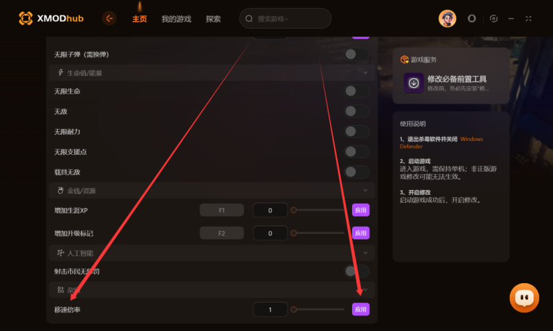Click the orange back arrow button
The width and height of the screenshot is (553, 331).
click(109, 19)
